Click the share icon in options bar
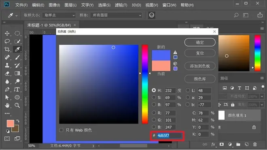 point(260,15)
